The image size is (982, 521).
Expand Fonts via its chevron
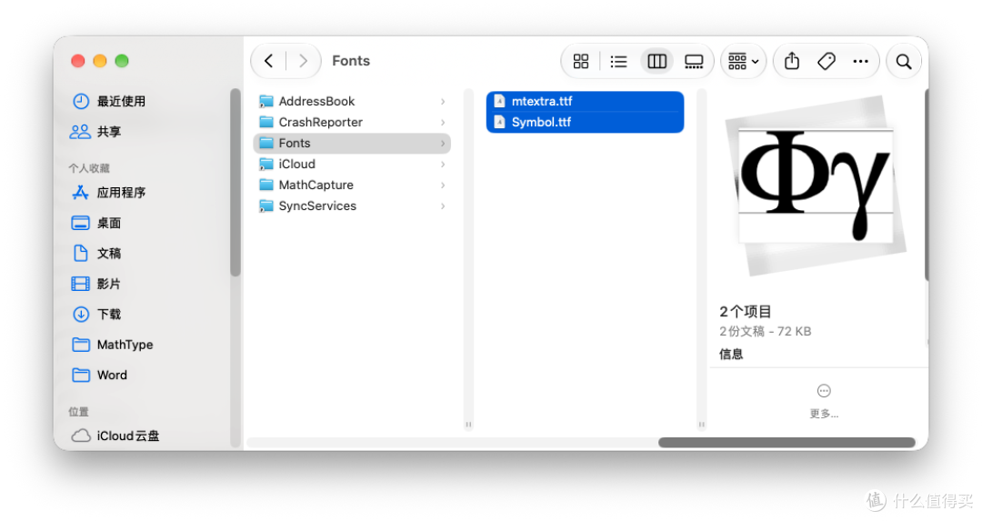(443, 144)
